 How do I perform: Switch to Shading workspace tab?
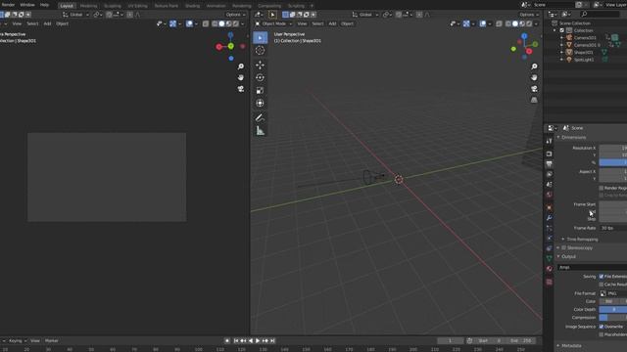(x=192, y=6)
